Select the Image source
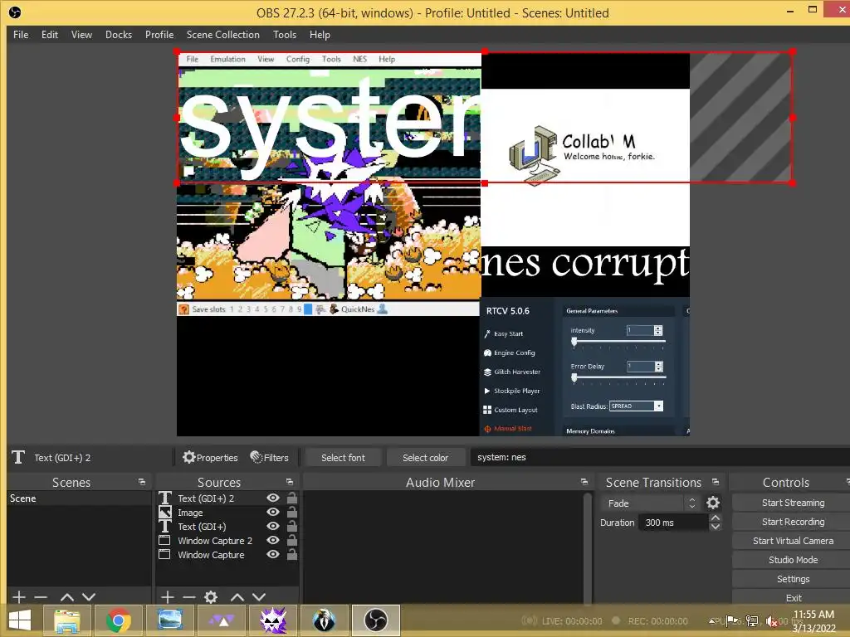This screenshot has height=637, width=850. tap(190, 513)
